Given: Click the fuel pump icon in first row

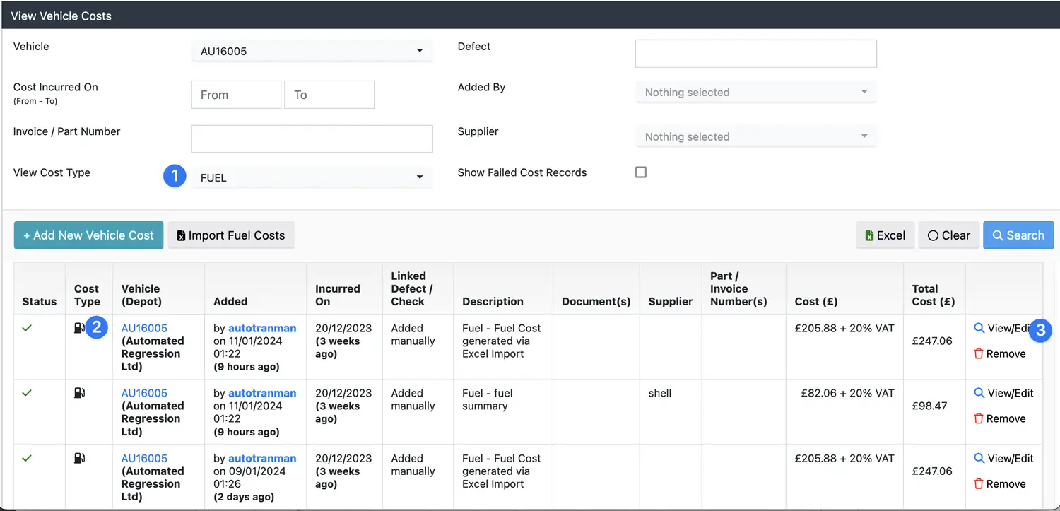Looking at the screenshot, I should (x=80, y=328).
